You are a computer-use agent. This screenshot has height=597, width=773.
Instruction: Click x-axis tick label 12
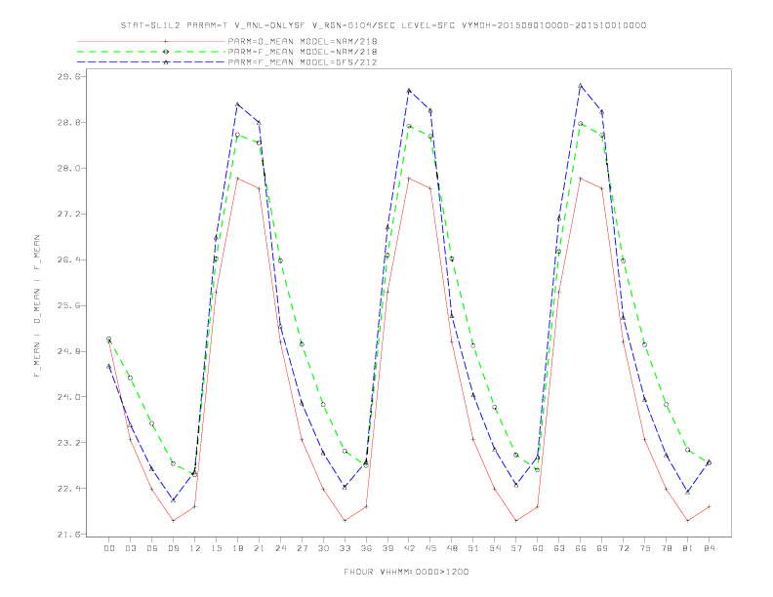pos(195,548)
